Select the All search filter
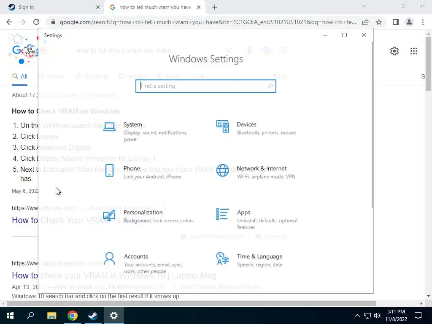The image size is (432, 324). 19,77
